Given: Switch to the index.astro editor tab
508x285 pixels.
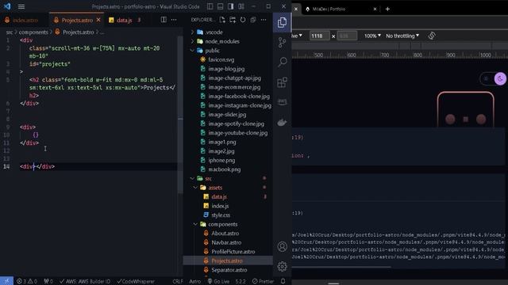Looking at the screenshot, I should (21, 20).
